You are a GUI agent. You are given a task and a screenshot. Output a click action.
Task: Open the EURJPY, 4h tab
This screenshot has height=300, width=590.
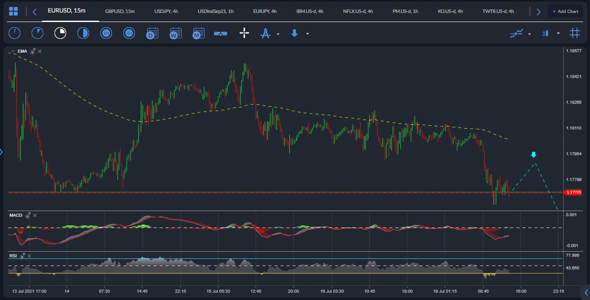click(x=265, y=11)
